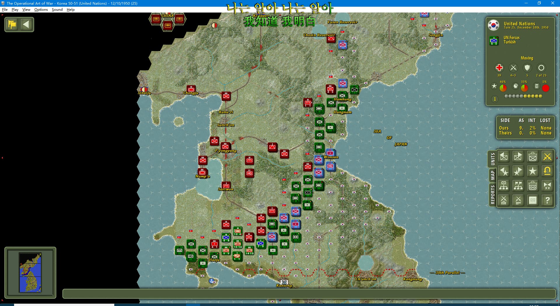Select next formation icon (star with right arrow)

click(518, 171)
